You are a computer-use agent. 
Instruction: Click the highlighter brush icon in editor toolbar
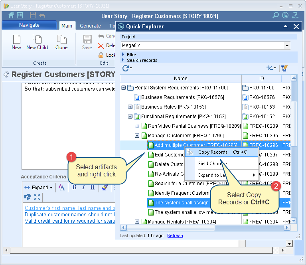105,187
